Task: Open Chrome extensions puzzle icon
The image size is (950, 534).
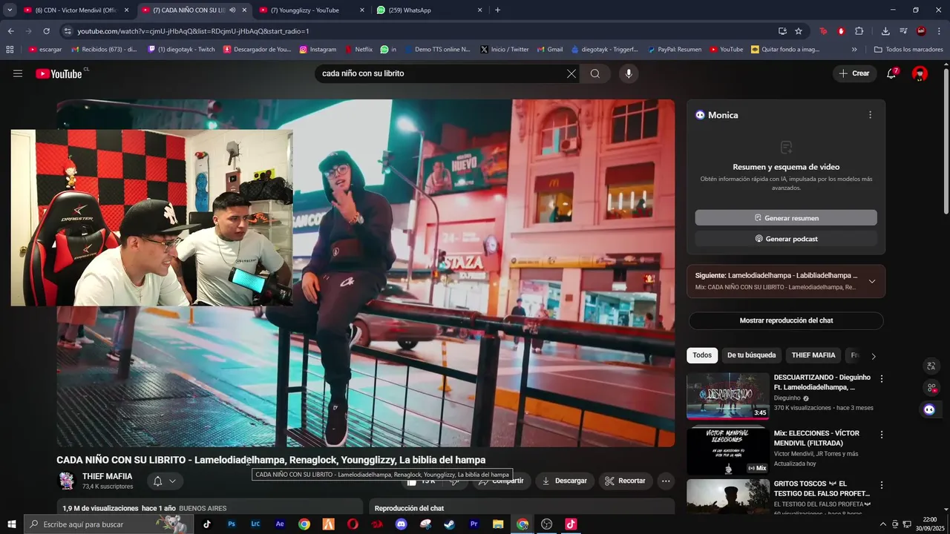Action: (x=859, y=31)
